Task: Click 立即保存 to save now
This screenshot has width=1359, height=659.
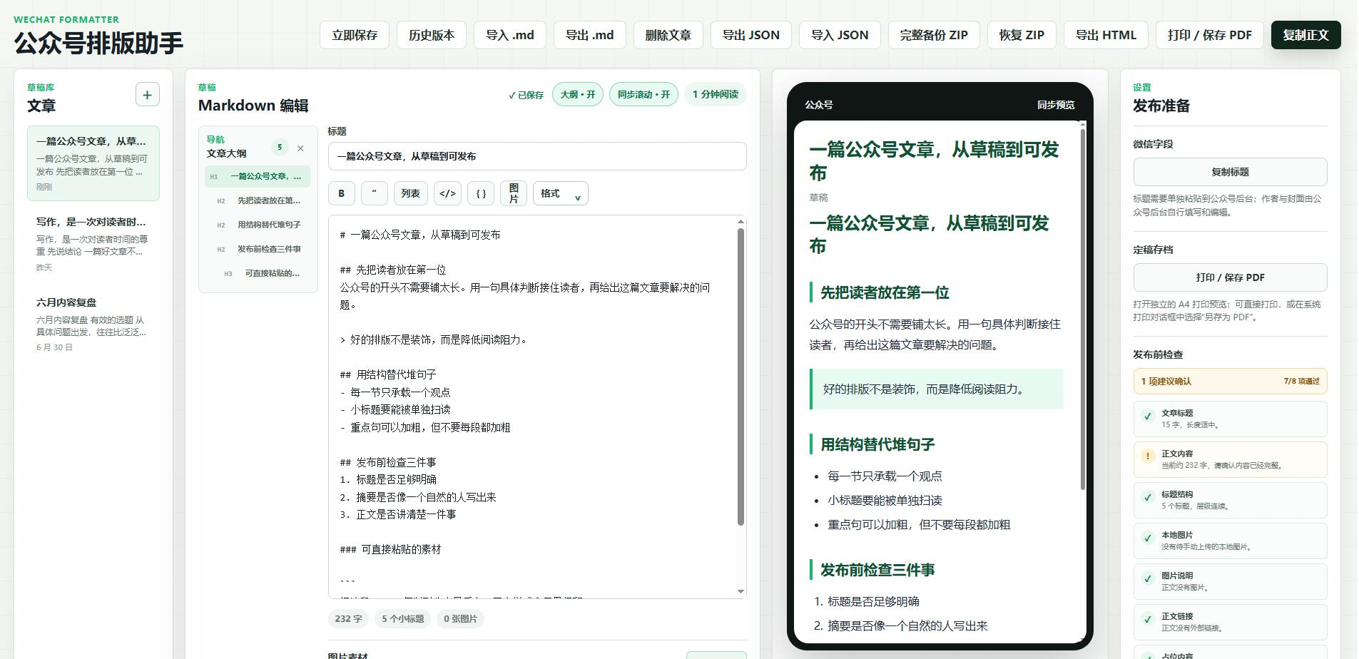Action: [x=355, y=35]
